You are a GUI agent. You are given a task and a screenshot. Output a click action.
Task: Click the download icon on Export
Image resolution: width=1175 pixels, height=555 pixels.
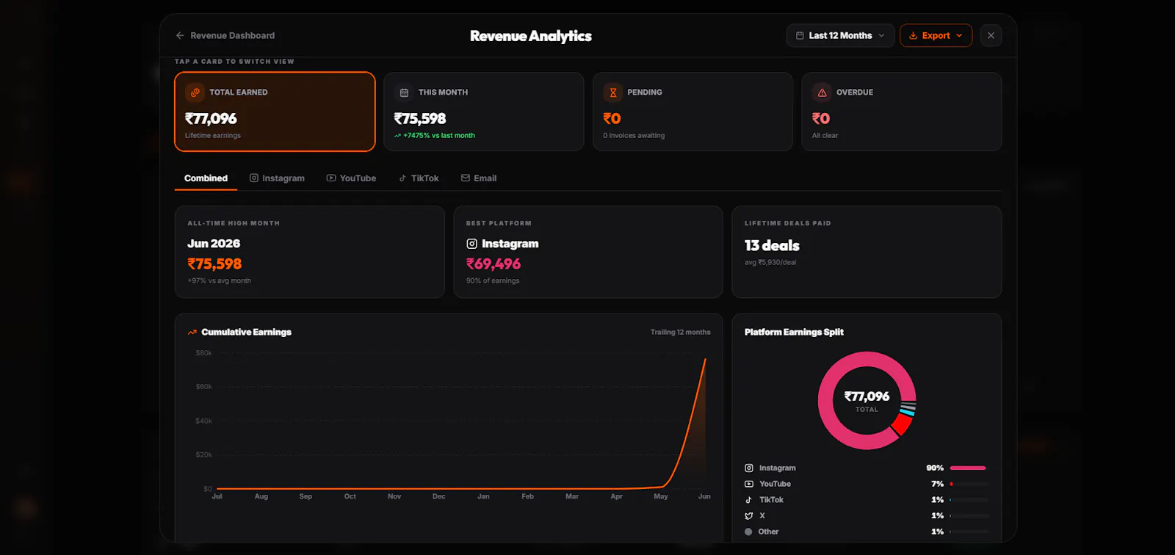[x=913, y=35]
